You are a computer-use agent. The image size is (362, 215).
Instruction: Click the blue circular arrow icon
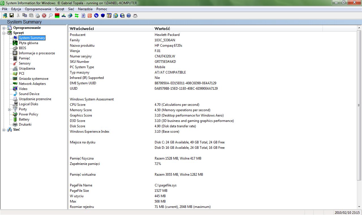tap(96, 16)
